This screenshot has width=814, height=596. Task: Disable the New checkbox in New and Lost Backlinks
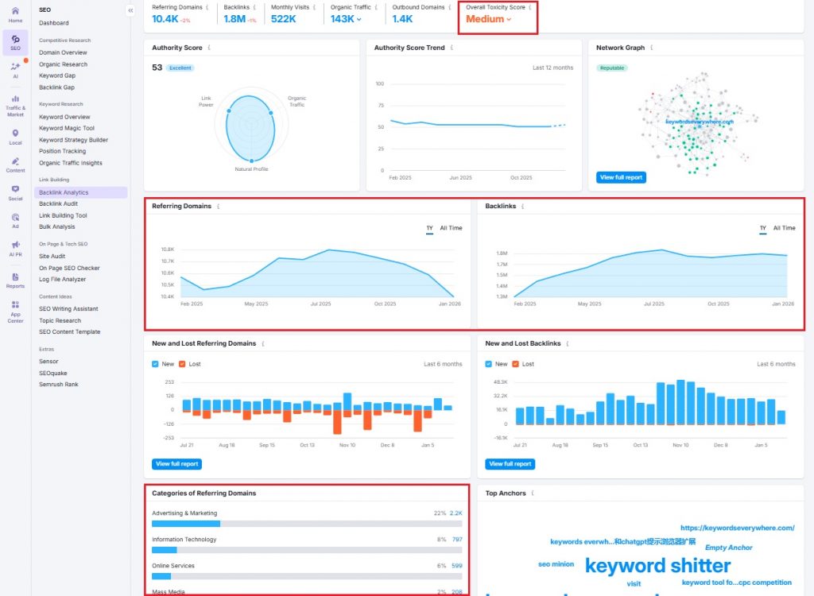click(488, 364)
